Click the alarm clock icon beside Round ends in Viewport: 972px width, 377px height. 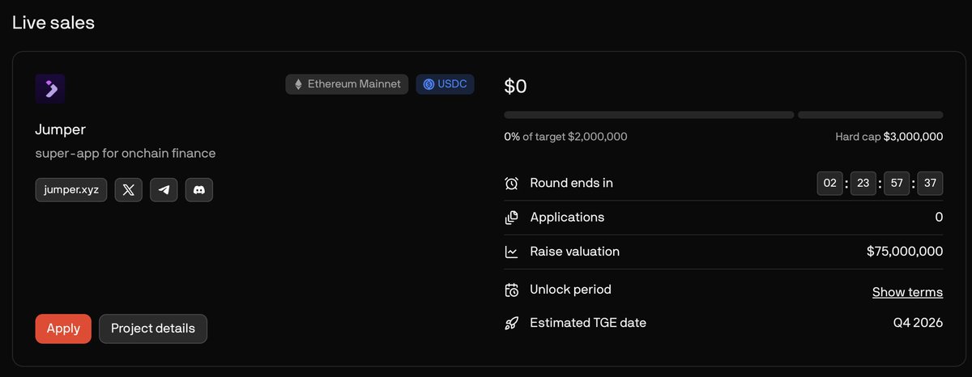click(511, 184)
